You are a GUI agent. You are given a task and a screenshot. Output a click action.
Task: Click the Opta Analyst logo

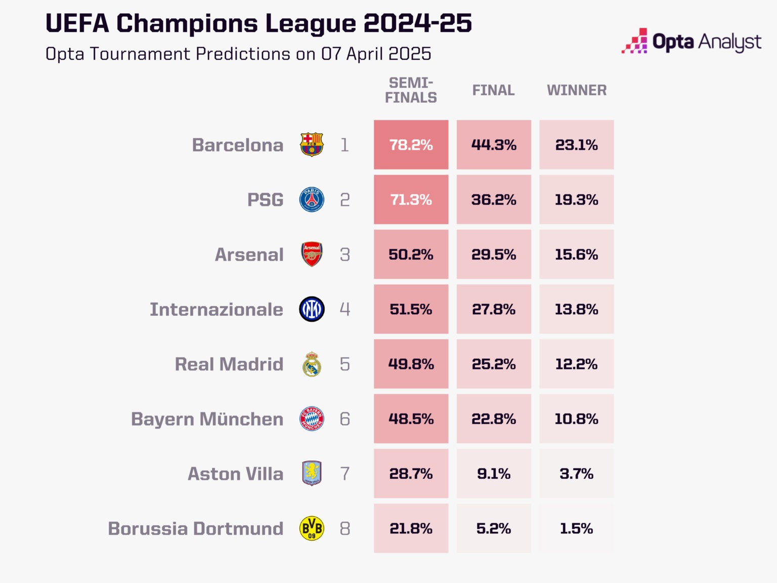point(692,41)
